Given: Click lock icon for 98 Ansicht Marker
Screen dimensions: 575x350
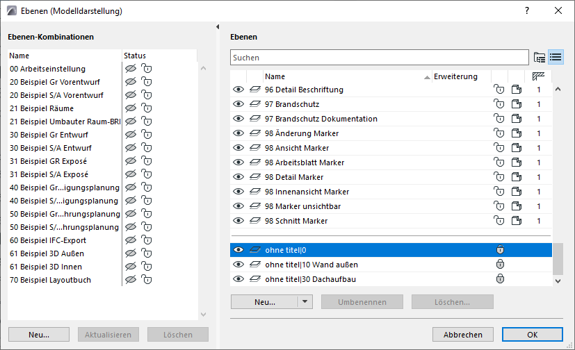Looking at the screenshot, I should tap(499, 148).
